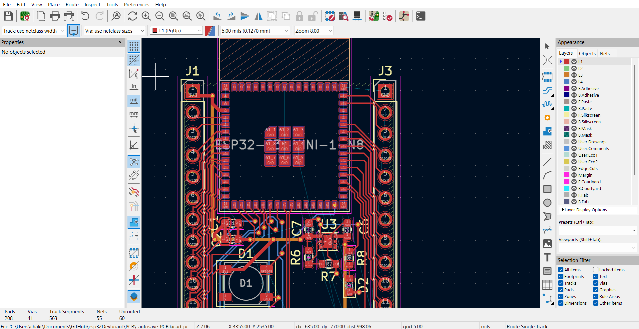Viewport: 639px width, 329px height.
Task: Open the Zoom 8.00 dropdown
Action: pyautogui.click(x=314, y=31)
